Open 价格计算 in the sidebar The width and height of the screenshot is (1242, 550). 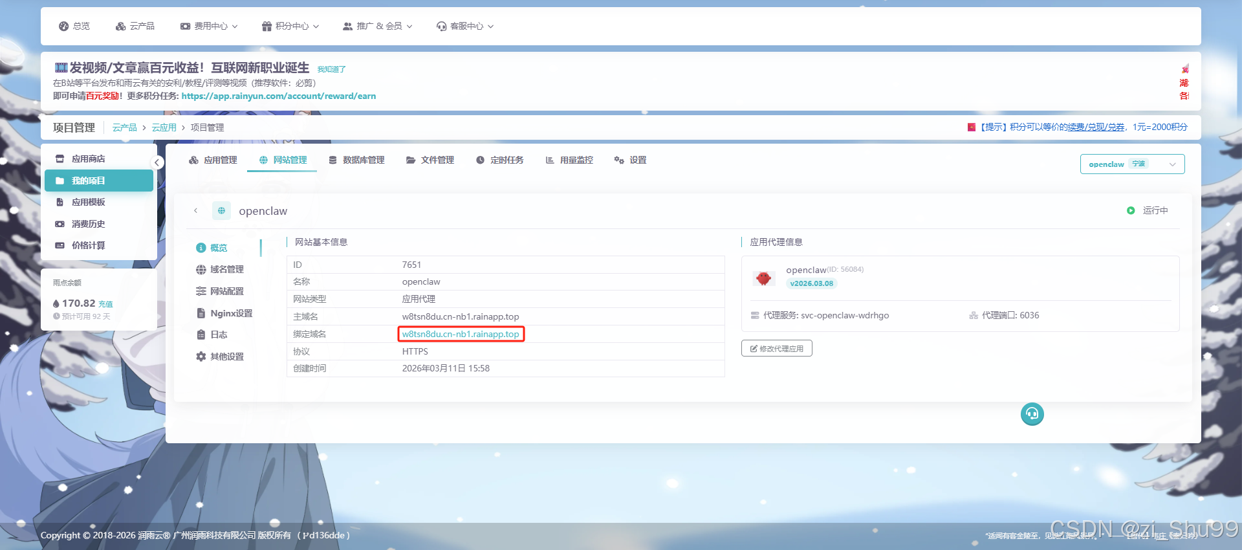point(88,246)
